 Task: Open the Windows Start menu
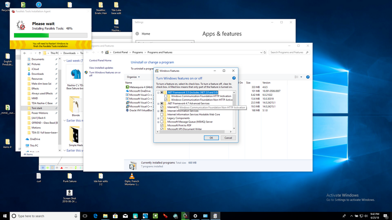(x=5, y=216)
